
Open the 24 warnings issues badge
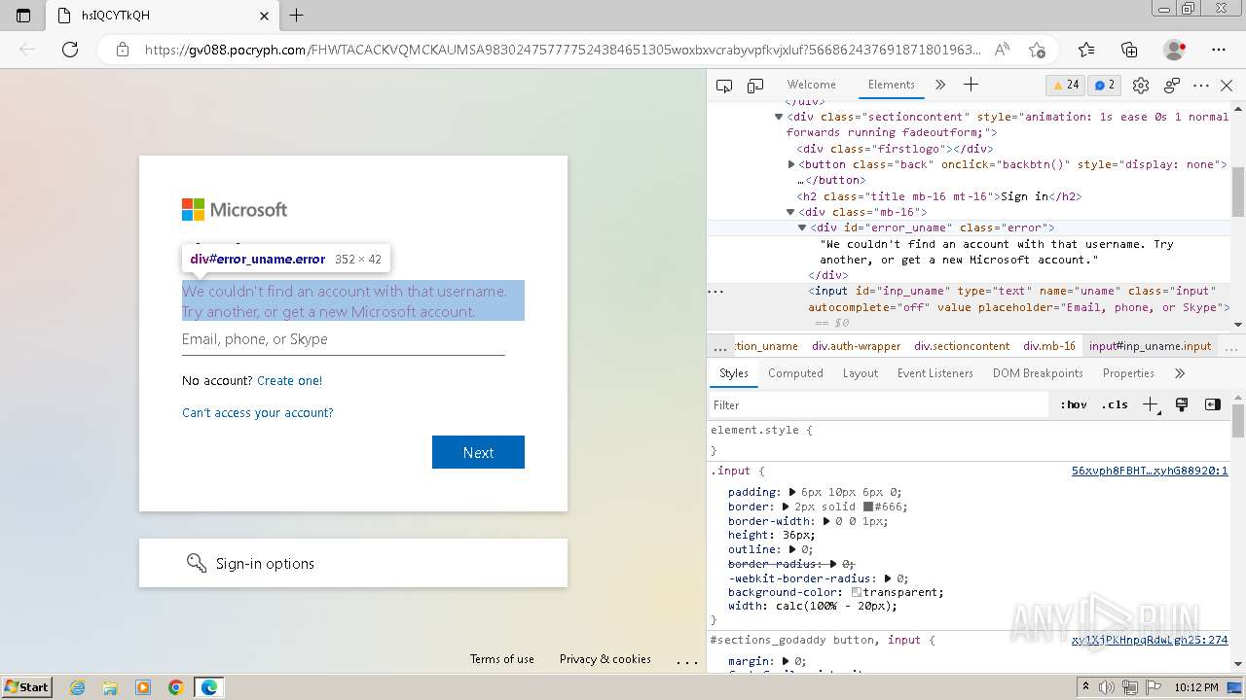point(1065,85)
